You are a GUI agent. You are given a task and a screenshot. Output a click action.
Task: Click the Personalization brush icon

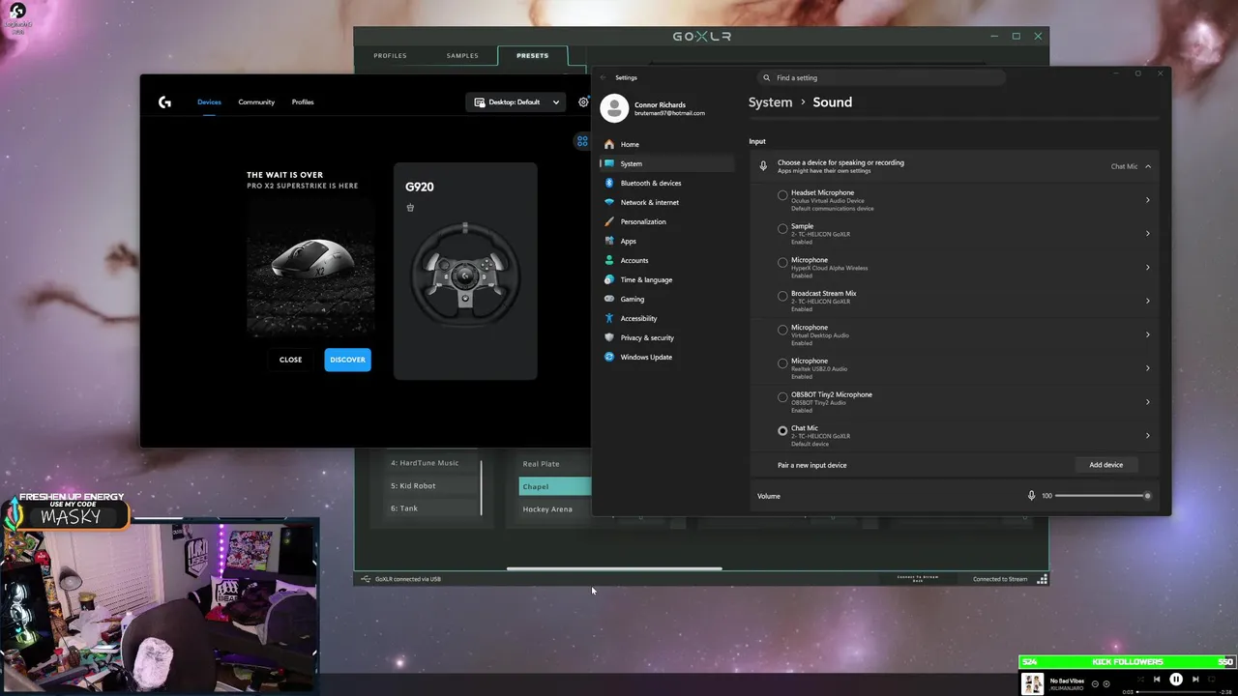click(x=609, y=221)
